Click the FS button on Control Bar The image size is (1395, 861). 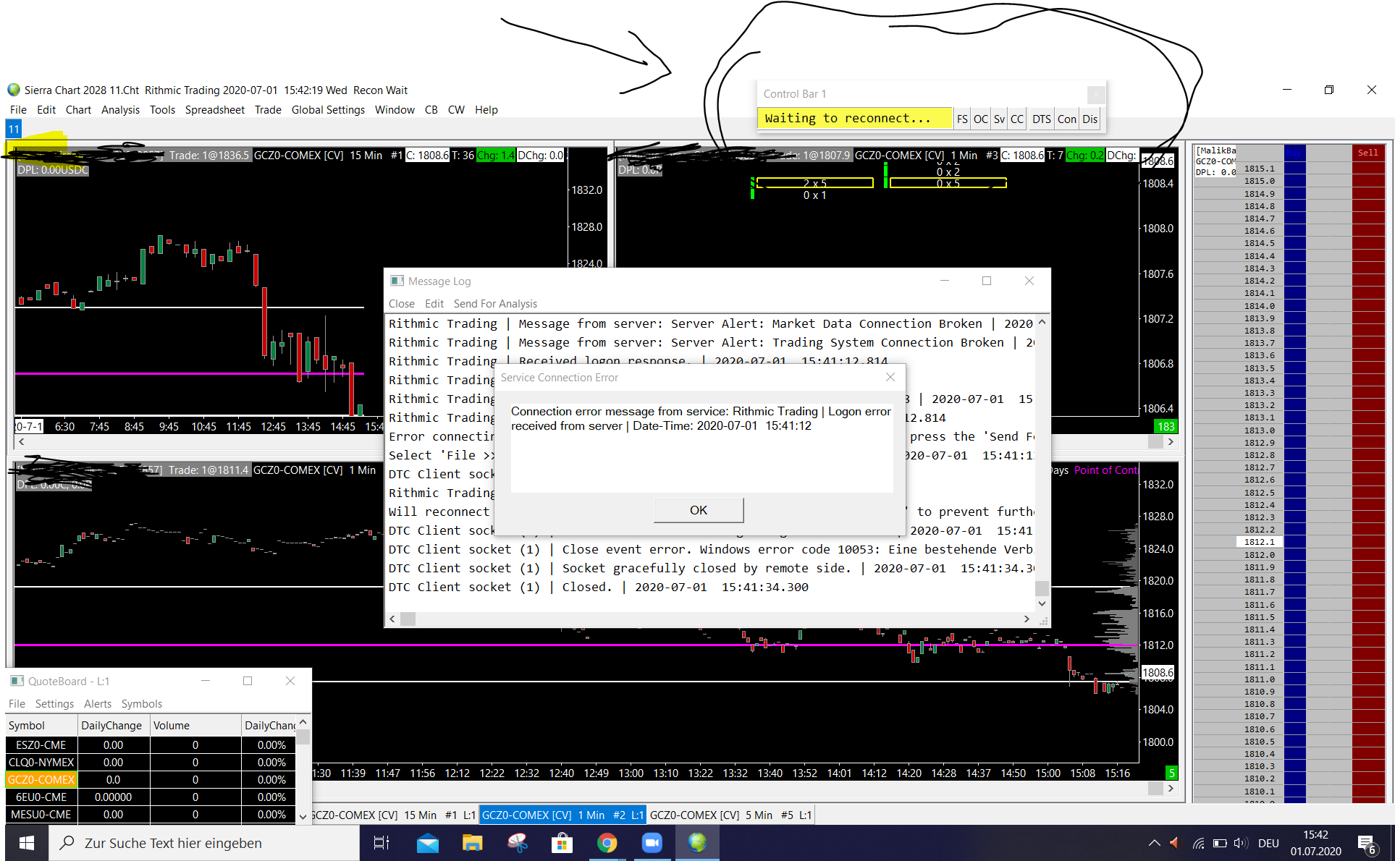click(961, 119)
